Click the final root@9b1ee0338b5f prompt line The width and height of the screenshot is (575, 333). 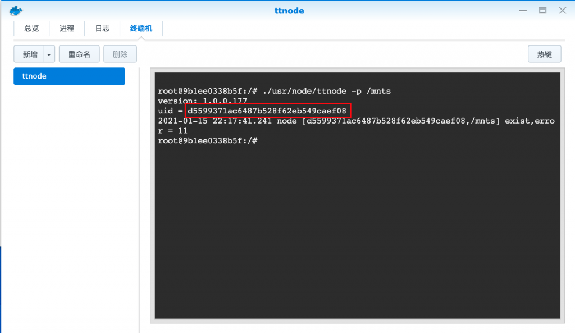tap(208, 140)
